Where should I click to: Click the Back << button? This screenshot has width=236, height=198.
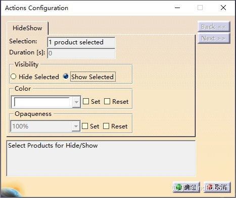tap(214, 27)
